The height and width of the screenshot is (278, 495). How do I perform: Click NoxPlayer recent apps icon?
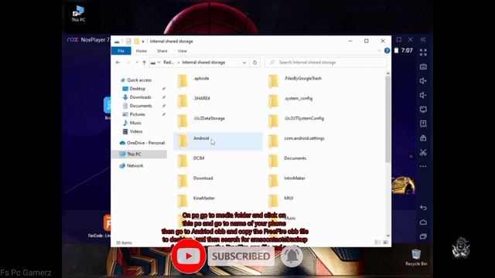click(x=423, y=236)
